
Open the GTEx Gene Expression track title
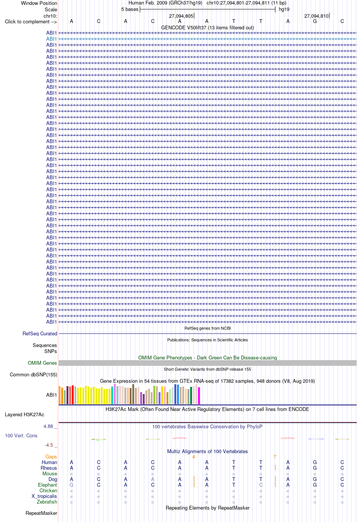point(207,381)
